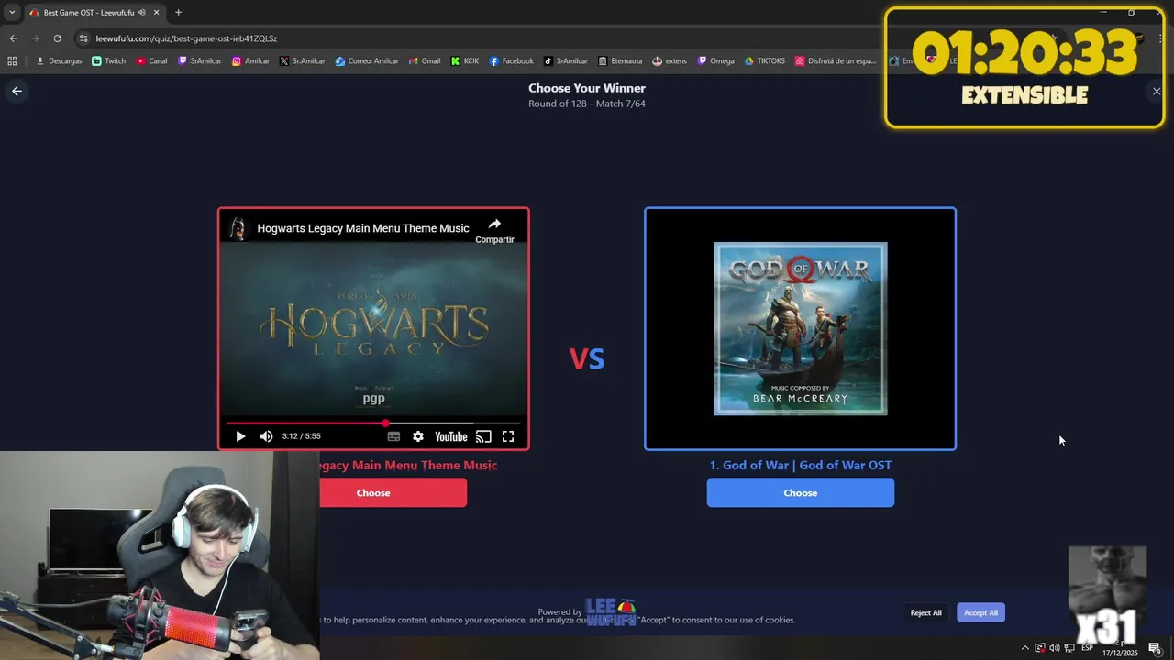
Task: Open the Gmail bookmark
Action: coord(424,61)
